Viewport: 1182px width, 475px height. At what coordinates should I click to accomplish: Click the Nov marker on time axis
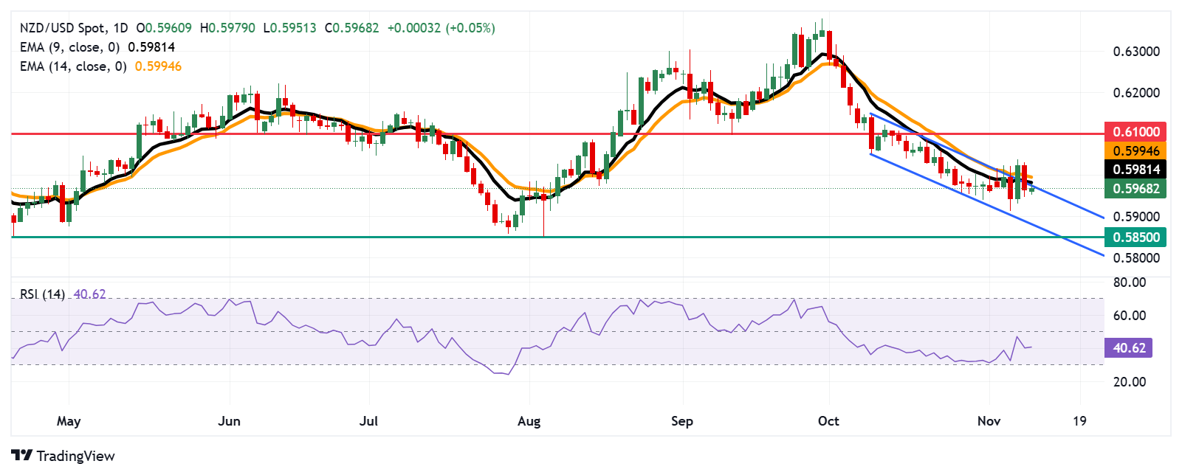point(989,421)
